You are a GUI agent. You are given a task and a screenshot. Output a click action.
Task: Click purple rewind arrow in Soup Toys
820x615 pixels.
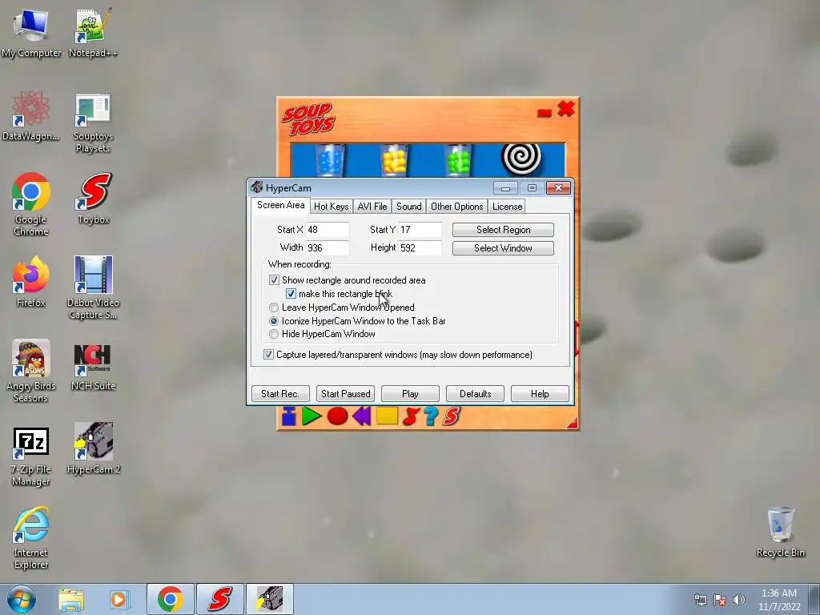pos(362,416)
